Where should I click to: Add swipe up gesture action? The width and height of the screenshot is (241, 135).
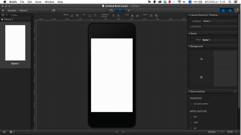(x=191, y=128)
